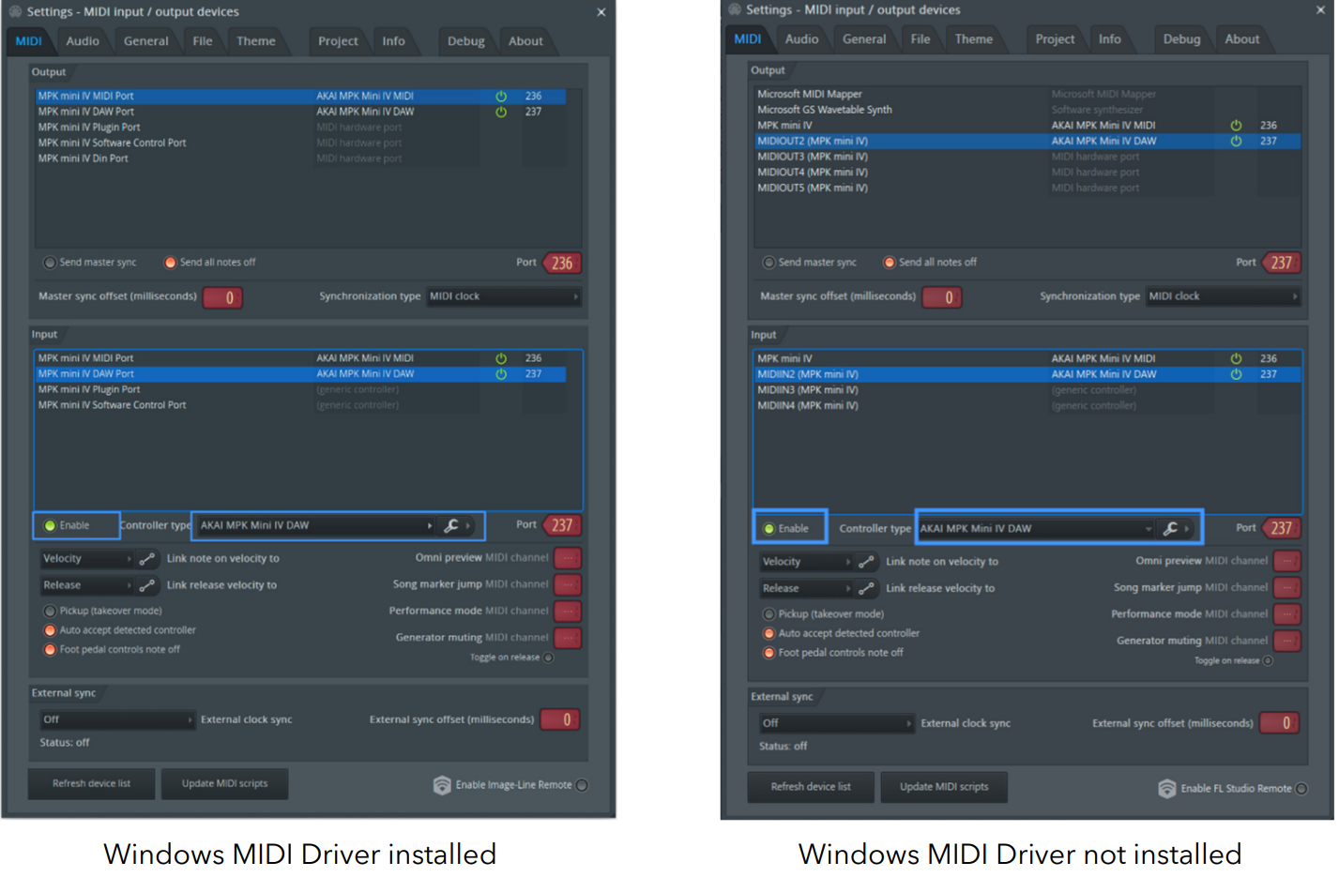Open Synchronization type dropdown in right window

coord(1224,296)
